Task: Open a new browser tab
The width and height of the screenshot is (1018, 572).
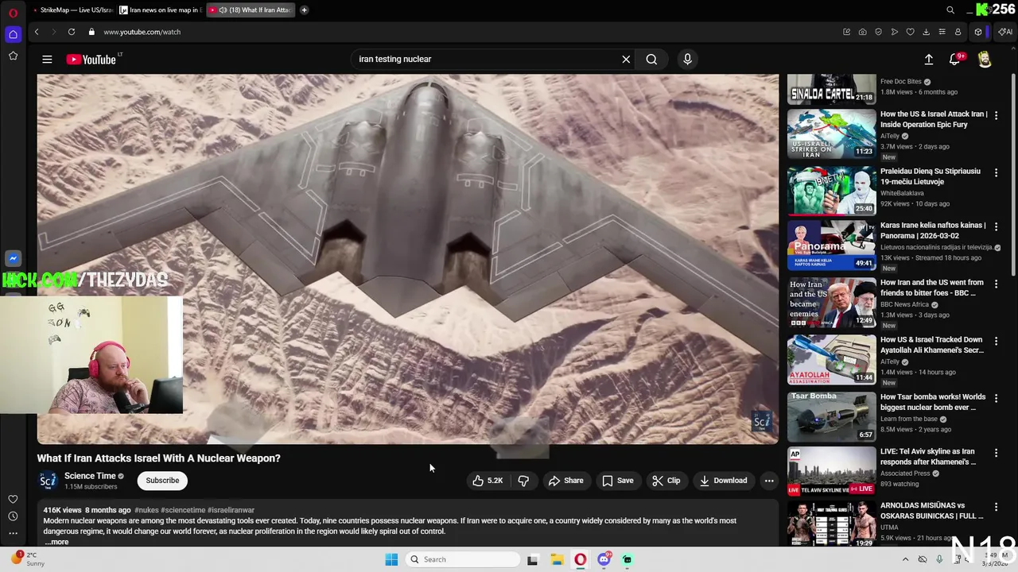Action: pos(304,10)
